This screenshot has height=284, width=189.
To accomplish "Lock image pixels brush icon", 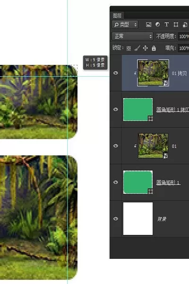I will (x=137, y=48).
